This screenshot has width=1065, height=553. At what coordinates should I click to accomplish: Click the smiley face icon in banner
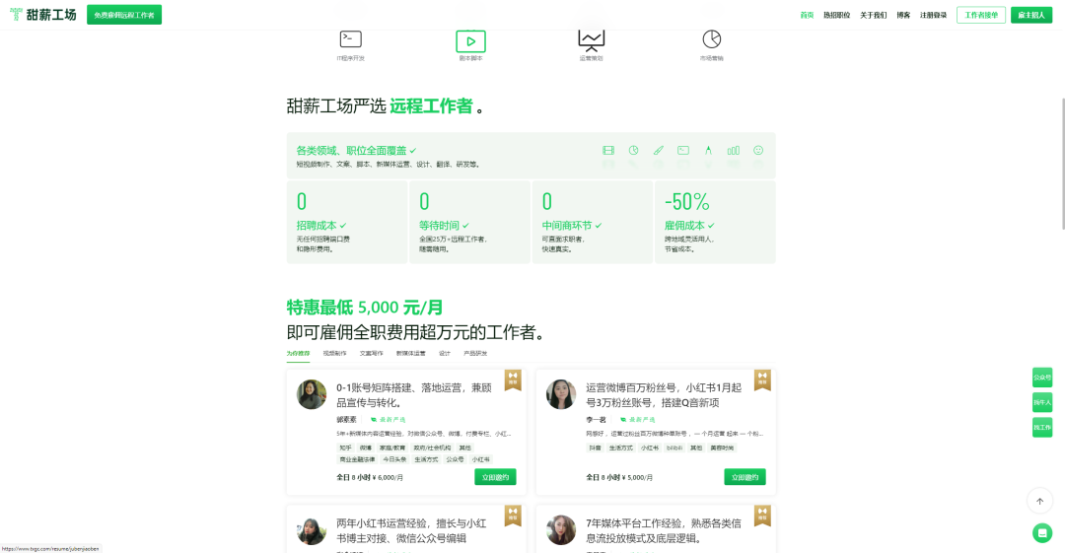pos(758,151)
